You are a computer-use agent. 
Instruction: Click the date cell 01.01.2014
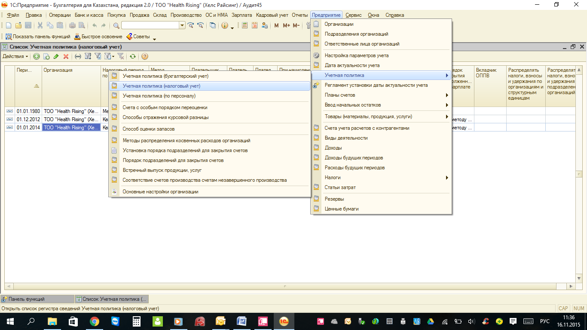point(28,128)
